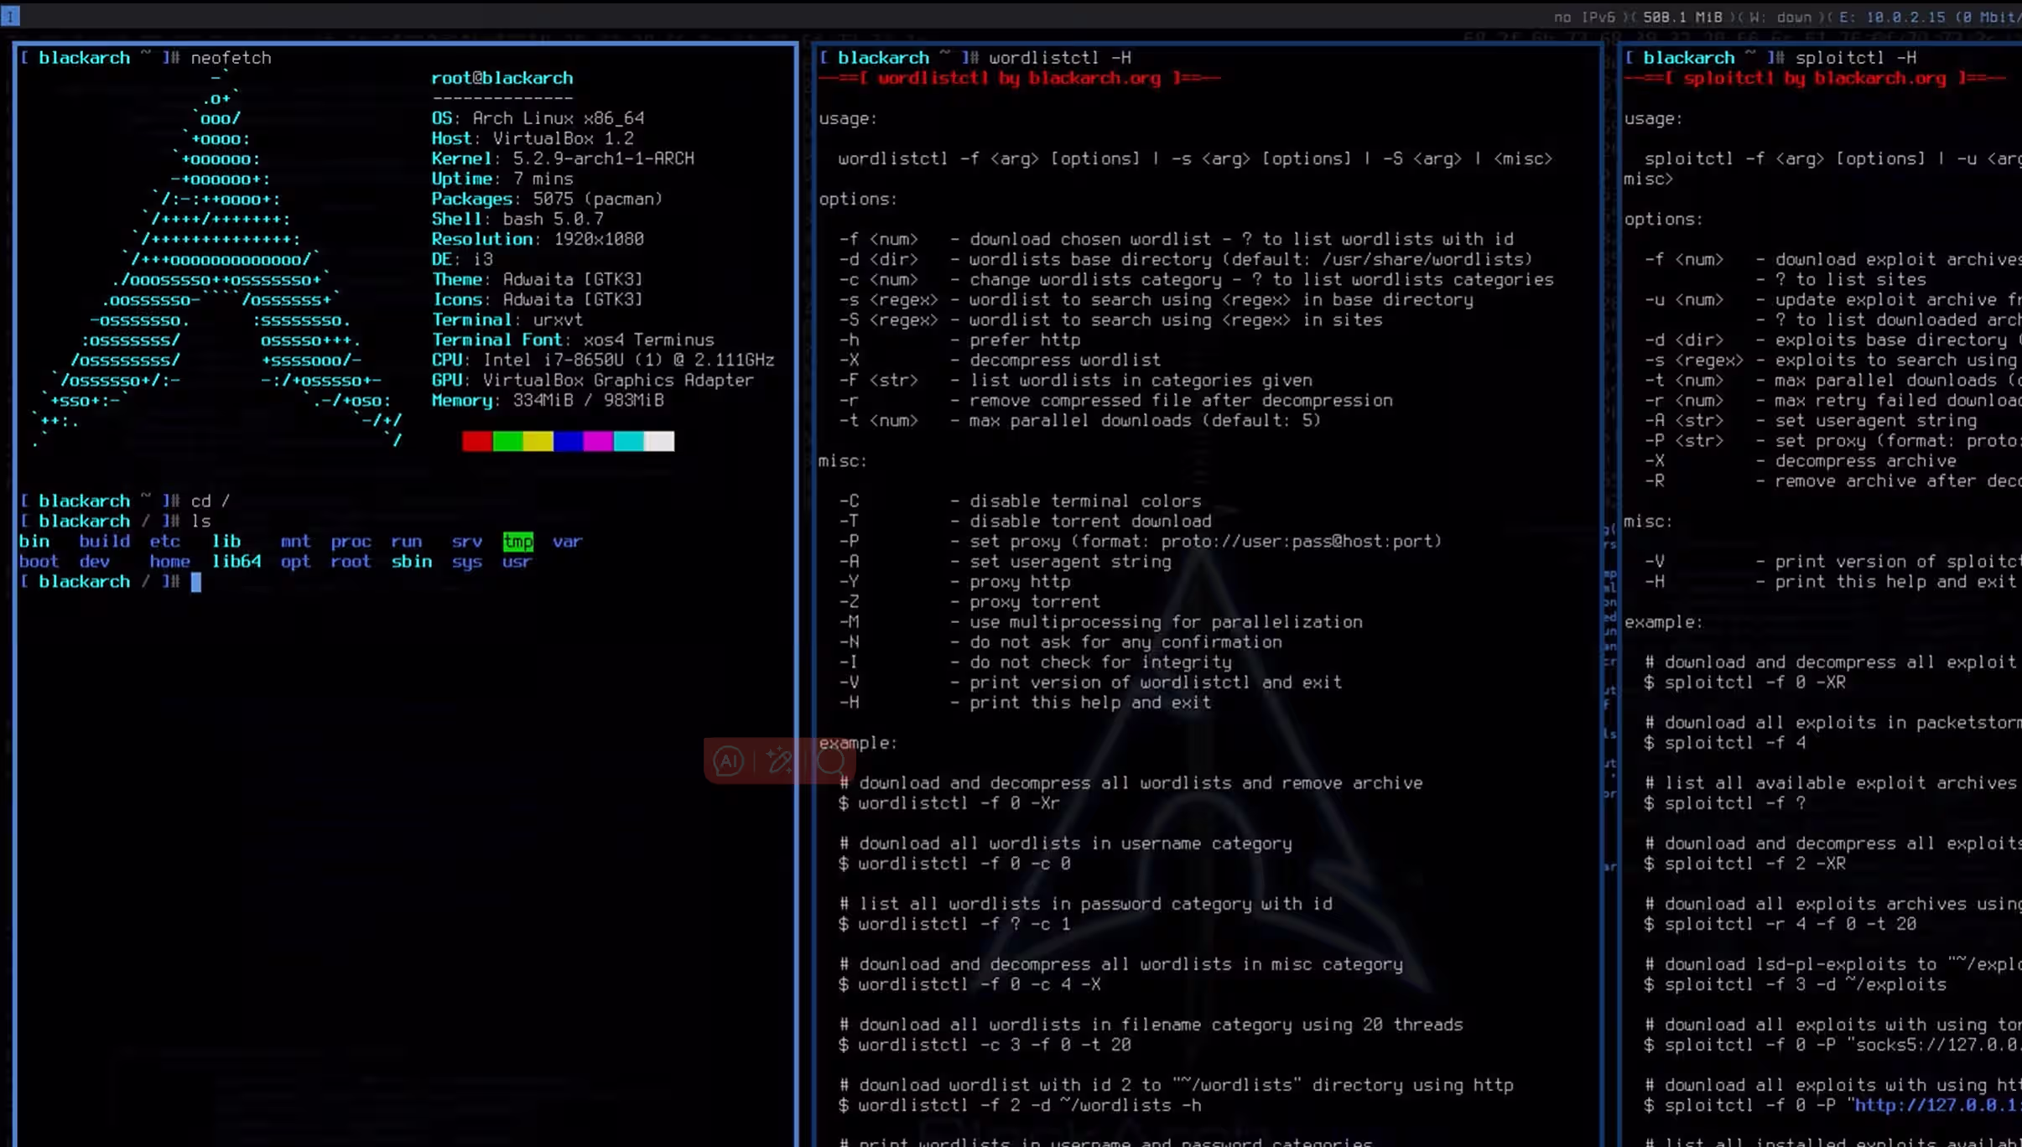Click the magenta neofetch color block
The height and width of the screenshot is (1147, 2022).
(x=598, y=441)
